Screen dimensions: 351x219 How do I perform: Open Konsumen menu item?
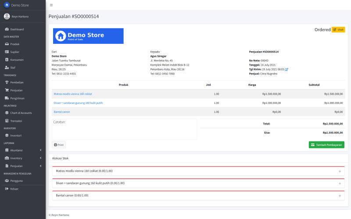[x=23, y=60]
